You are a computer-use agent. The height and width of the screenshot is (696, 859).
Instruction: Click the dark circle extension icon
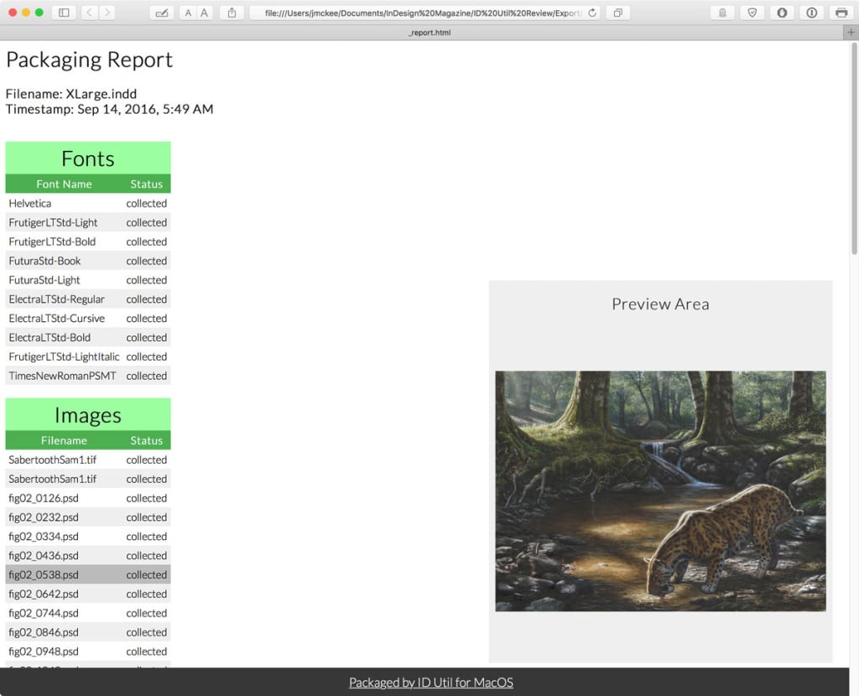click(x=782, y=13)
